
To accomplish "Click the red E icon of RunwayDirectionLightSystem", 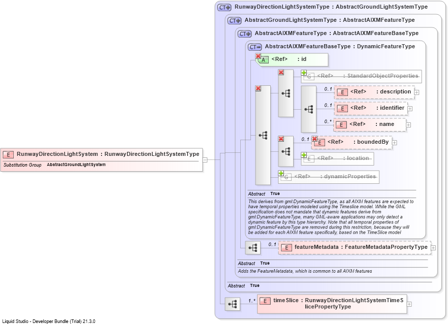I will [x=8, y=154].
